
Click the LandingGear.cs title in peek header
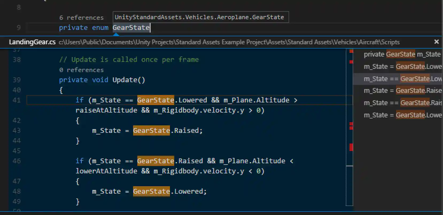32,42
